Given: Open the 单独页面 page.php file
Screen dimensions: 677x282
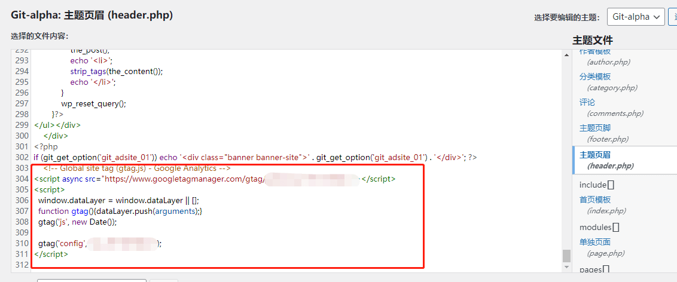Looking at the screenshot, I should click(x=595, y=242).
